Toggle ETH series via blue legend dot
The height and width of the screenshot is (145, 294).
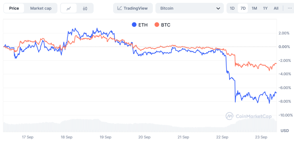[x=134, y=25]
